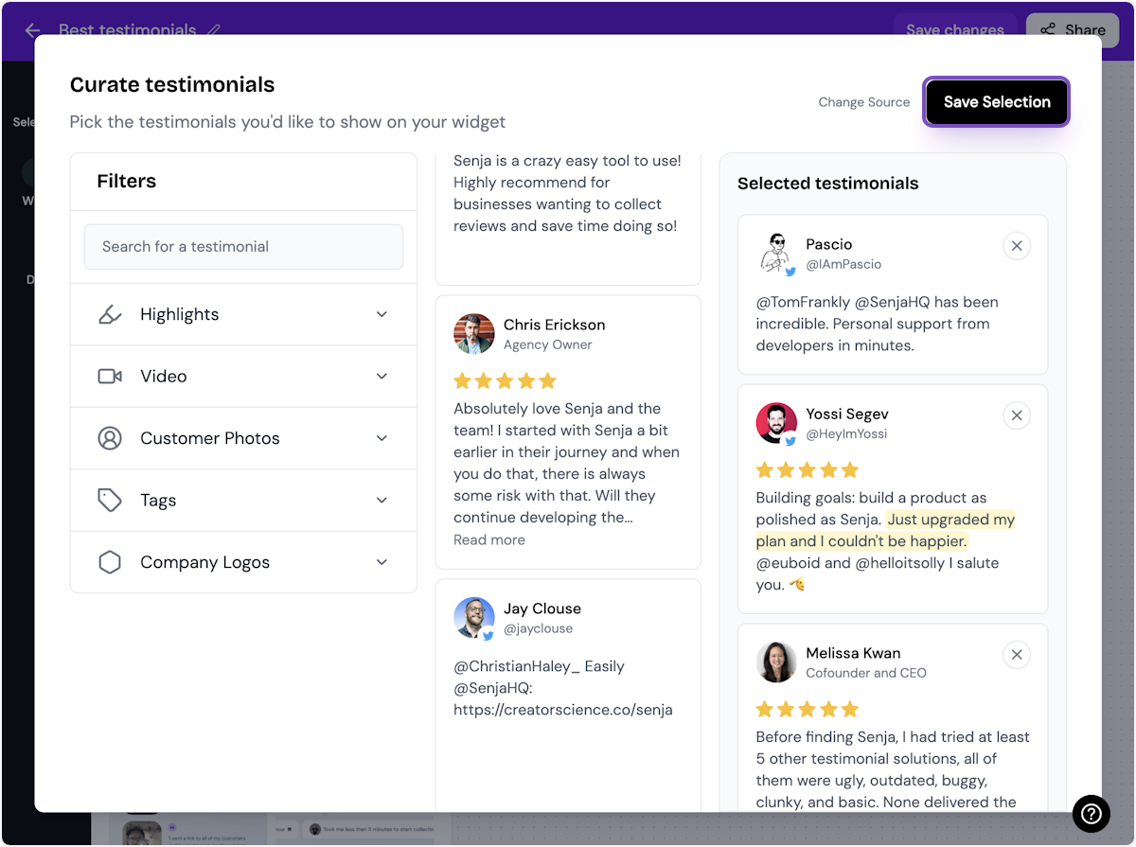
Task: Select Jay Clouse's profile photo
Action: pos(473,618)
